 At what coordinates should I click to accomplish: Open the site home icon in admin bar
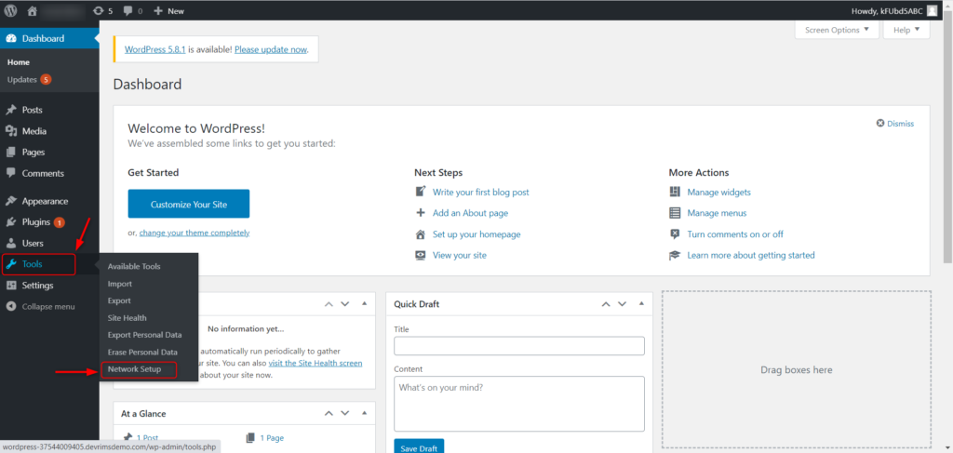point(33,10)
